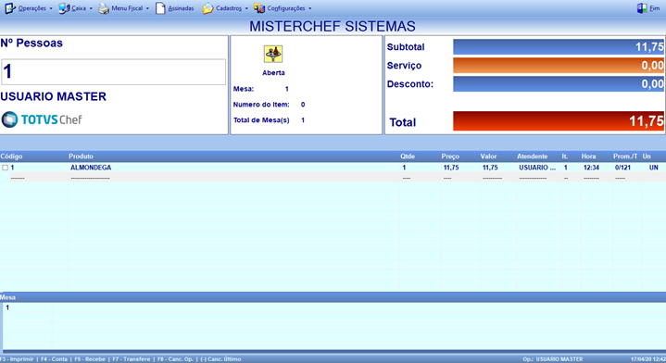Sort by the Valor column header
666x363 pixels.
click(x=488, y=156)
